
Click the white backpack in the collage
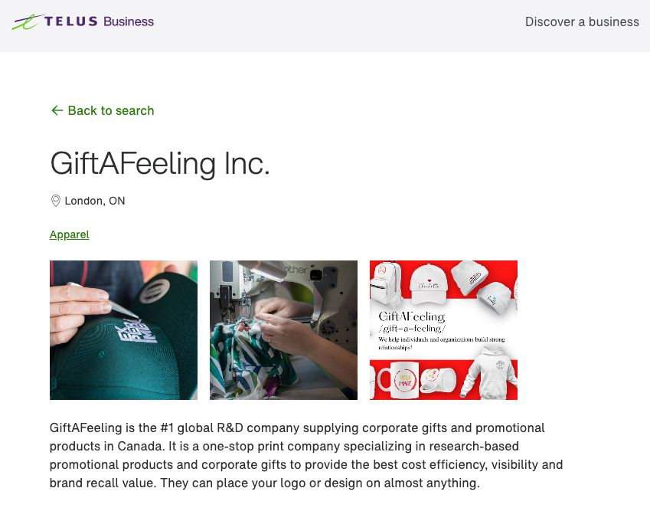(x=385, y=285)
